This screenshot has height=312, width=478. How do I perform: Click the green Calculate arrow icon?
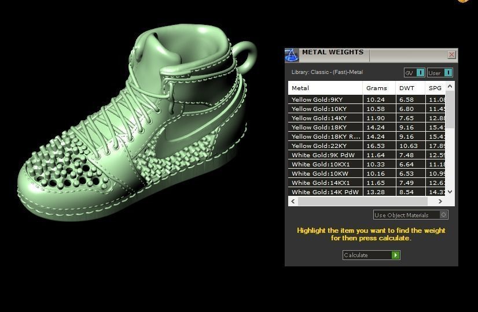point(395,255)
